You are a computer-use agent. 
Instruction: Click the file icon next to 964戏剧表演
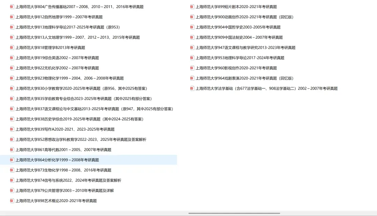tap(192, 78)
